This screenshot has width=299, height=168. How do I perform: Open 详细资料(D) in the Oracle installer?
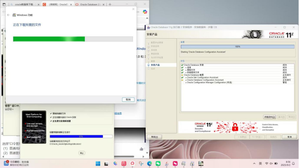pos(270,117)
